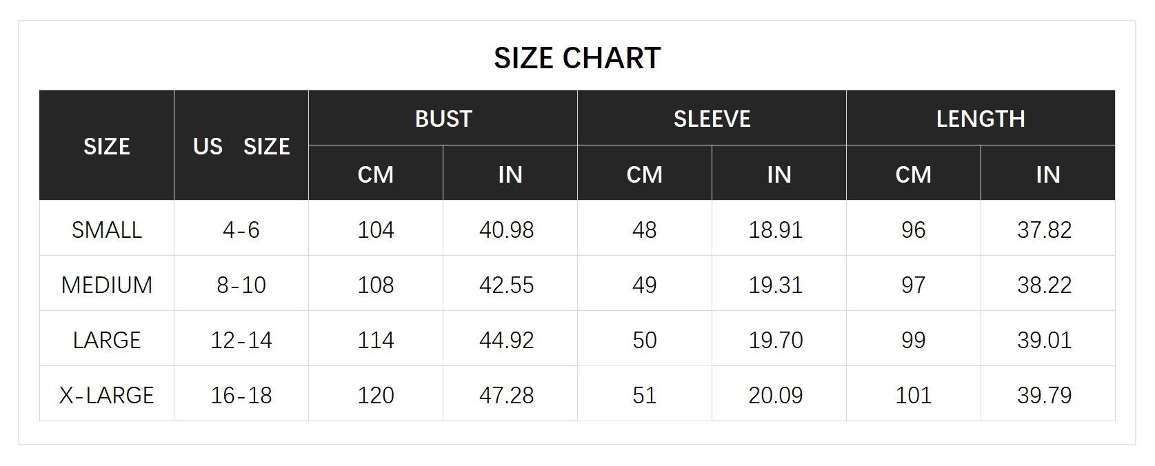Viewport: 1155px width, 466px height.
Task: Select the 19.70 sleeve inches cell
Action: coord(776,340)
